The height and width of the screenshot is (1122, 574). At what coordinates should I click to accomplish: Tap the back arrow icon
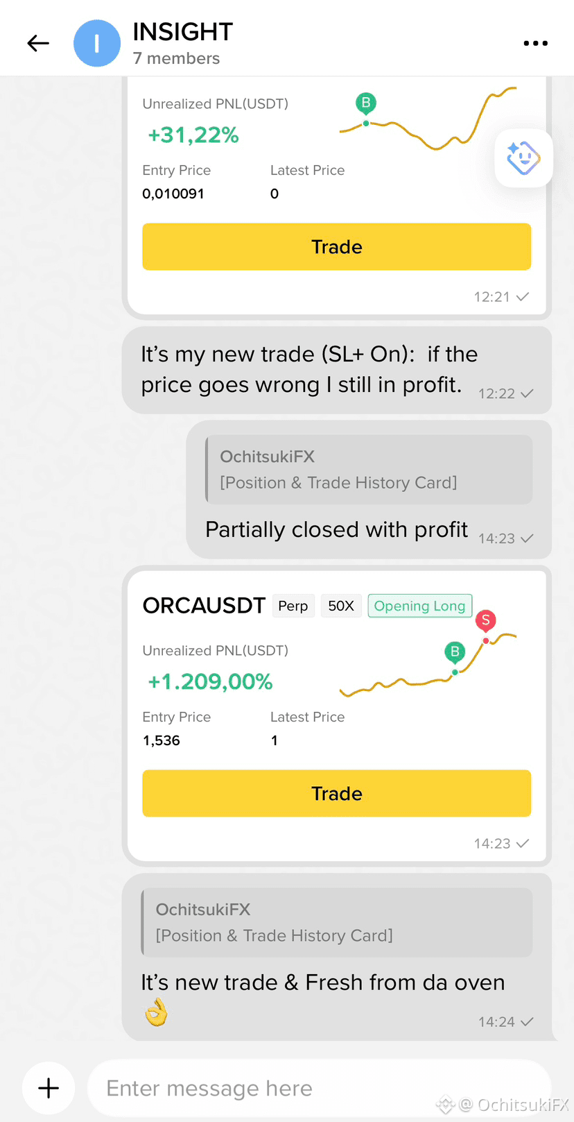click(x=38, y=43)
